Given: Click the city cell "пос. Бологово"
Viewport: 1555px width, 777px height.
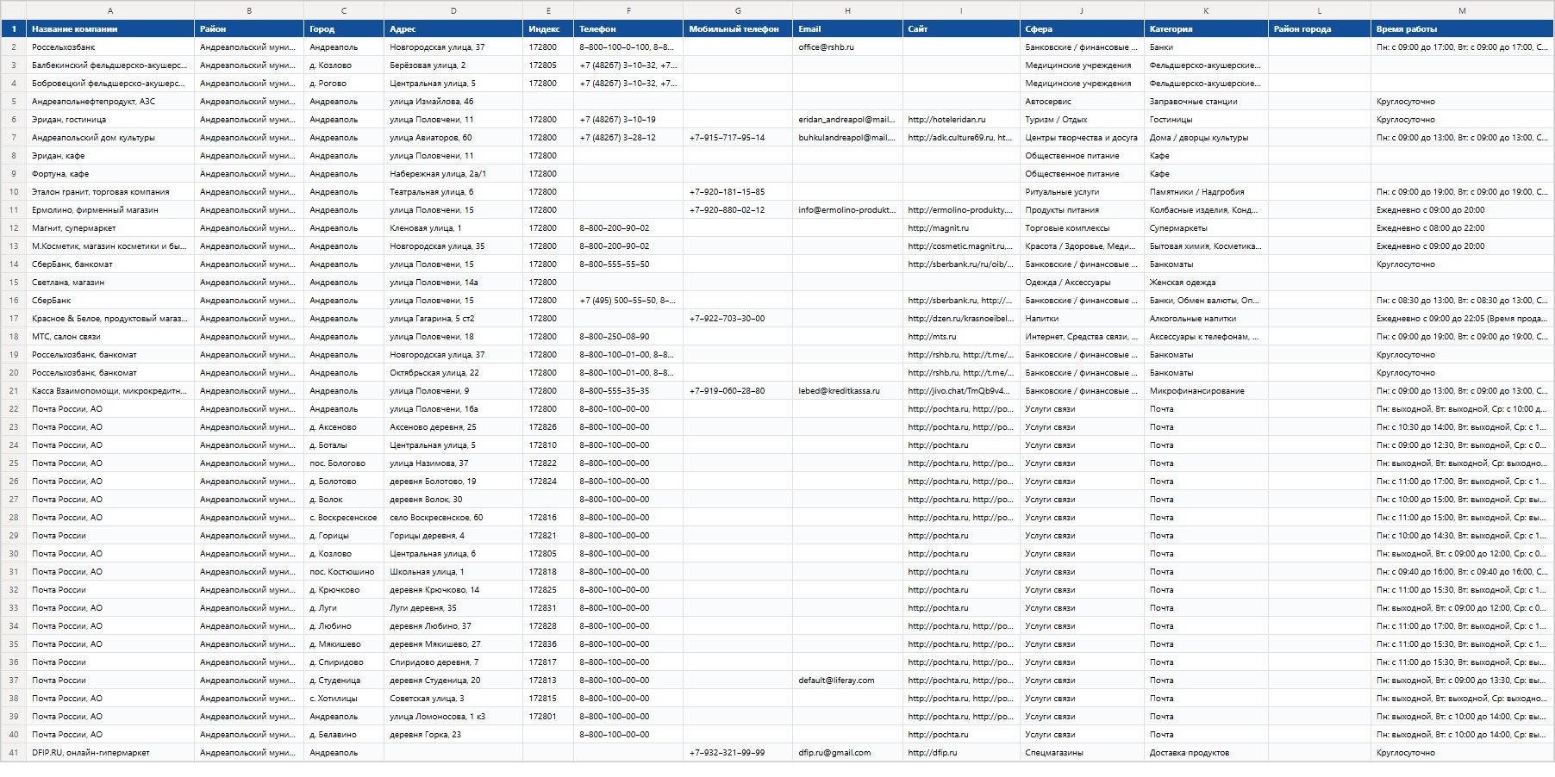Looking at the screenshot, I should (x=344, y=463).
